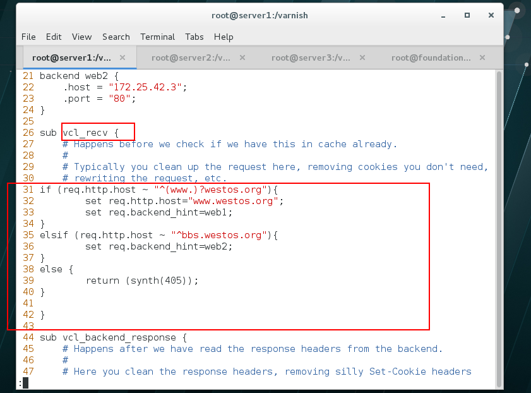Maximize the terminal window
This screenshot has width=531, height=393.
(x=467, y=15)
